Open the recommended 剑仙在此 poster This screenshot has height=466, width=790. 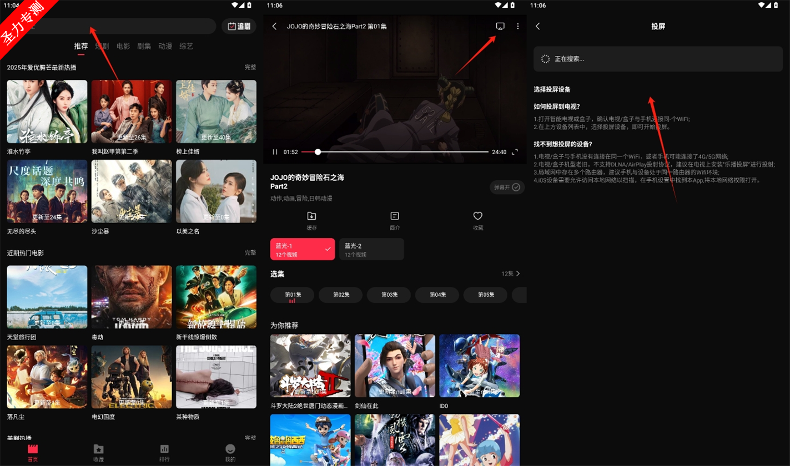point(395,366)
